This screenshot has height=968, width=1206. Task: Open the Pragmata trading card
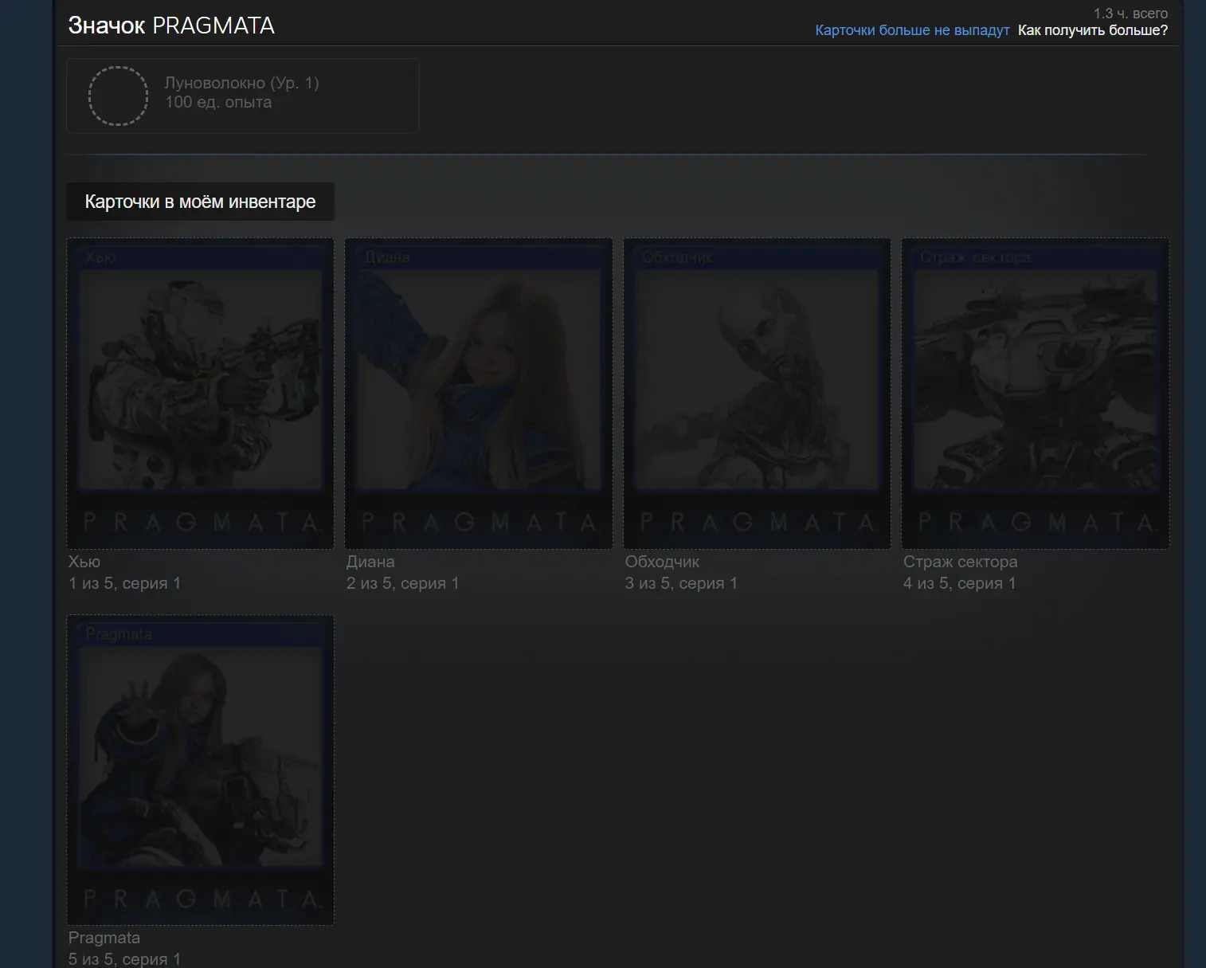click(x=200, y=770)
